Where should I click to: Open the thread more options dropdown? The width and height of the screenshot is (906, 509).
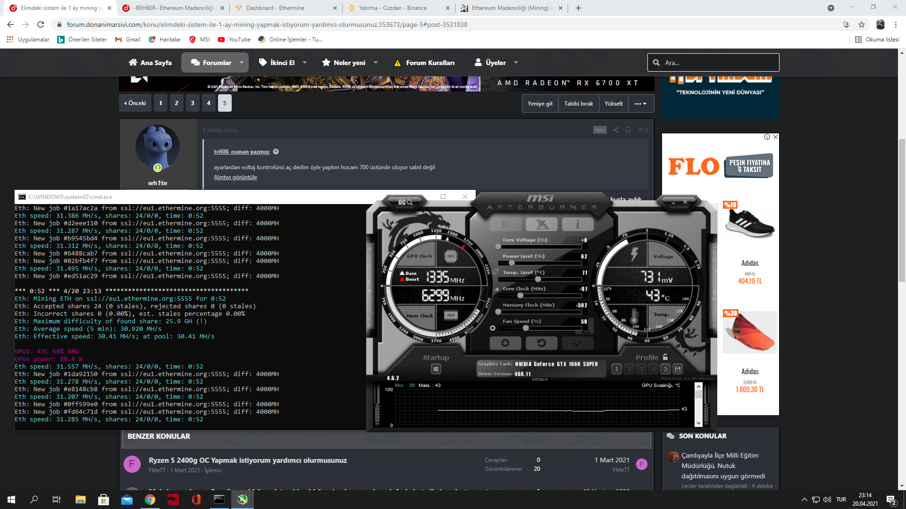point(641,104)
